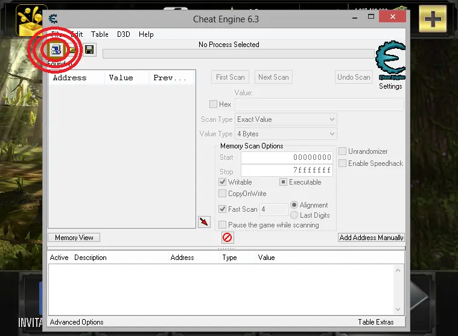
Task: Click the Cheat Engine title bar icon
Action: pos(53,19)
